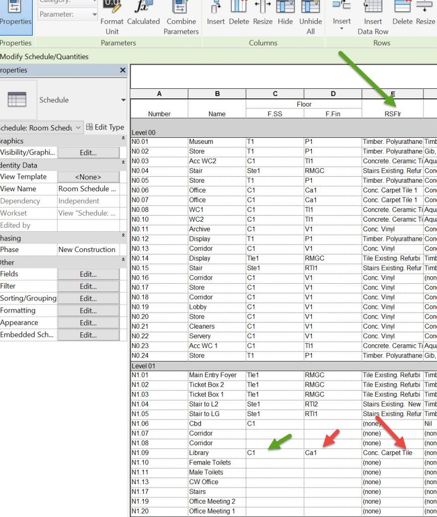Click the Insert column icon

[x=216, y=7]
